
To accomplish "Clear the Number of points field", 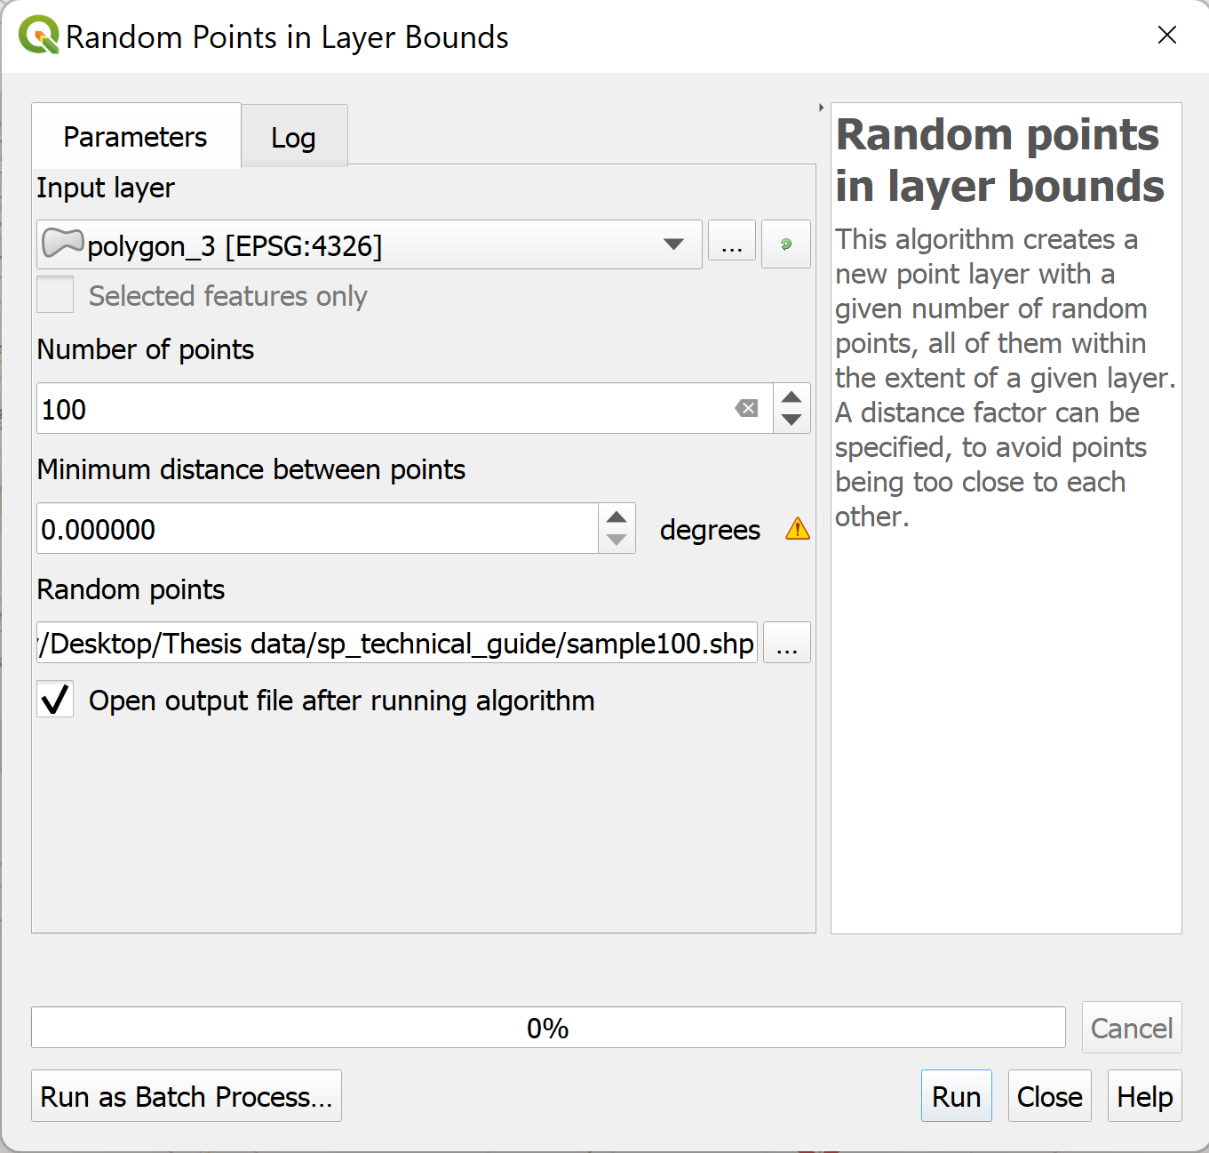I will [x=746, y=409].
